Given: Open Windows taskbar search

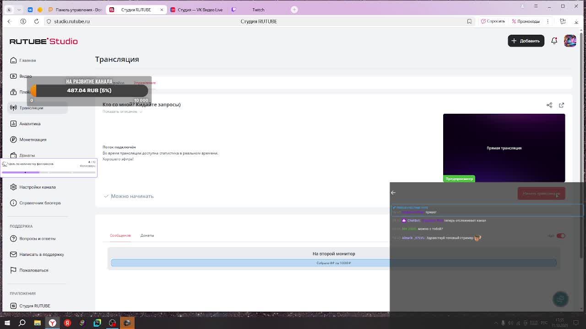Looking at the screenshot, I should (x=22, y=323).
